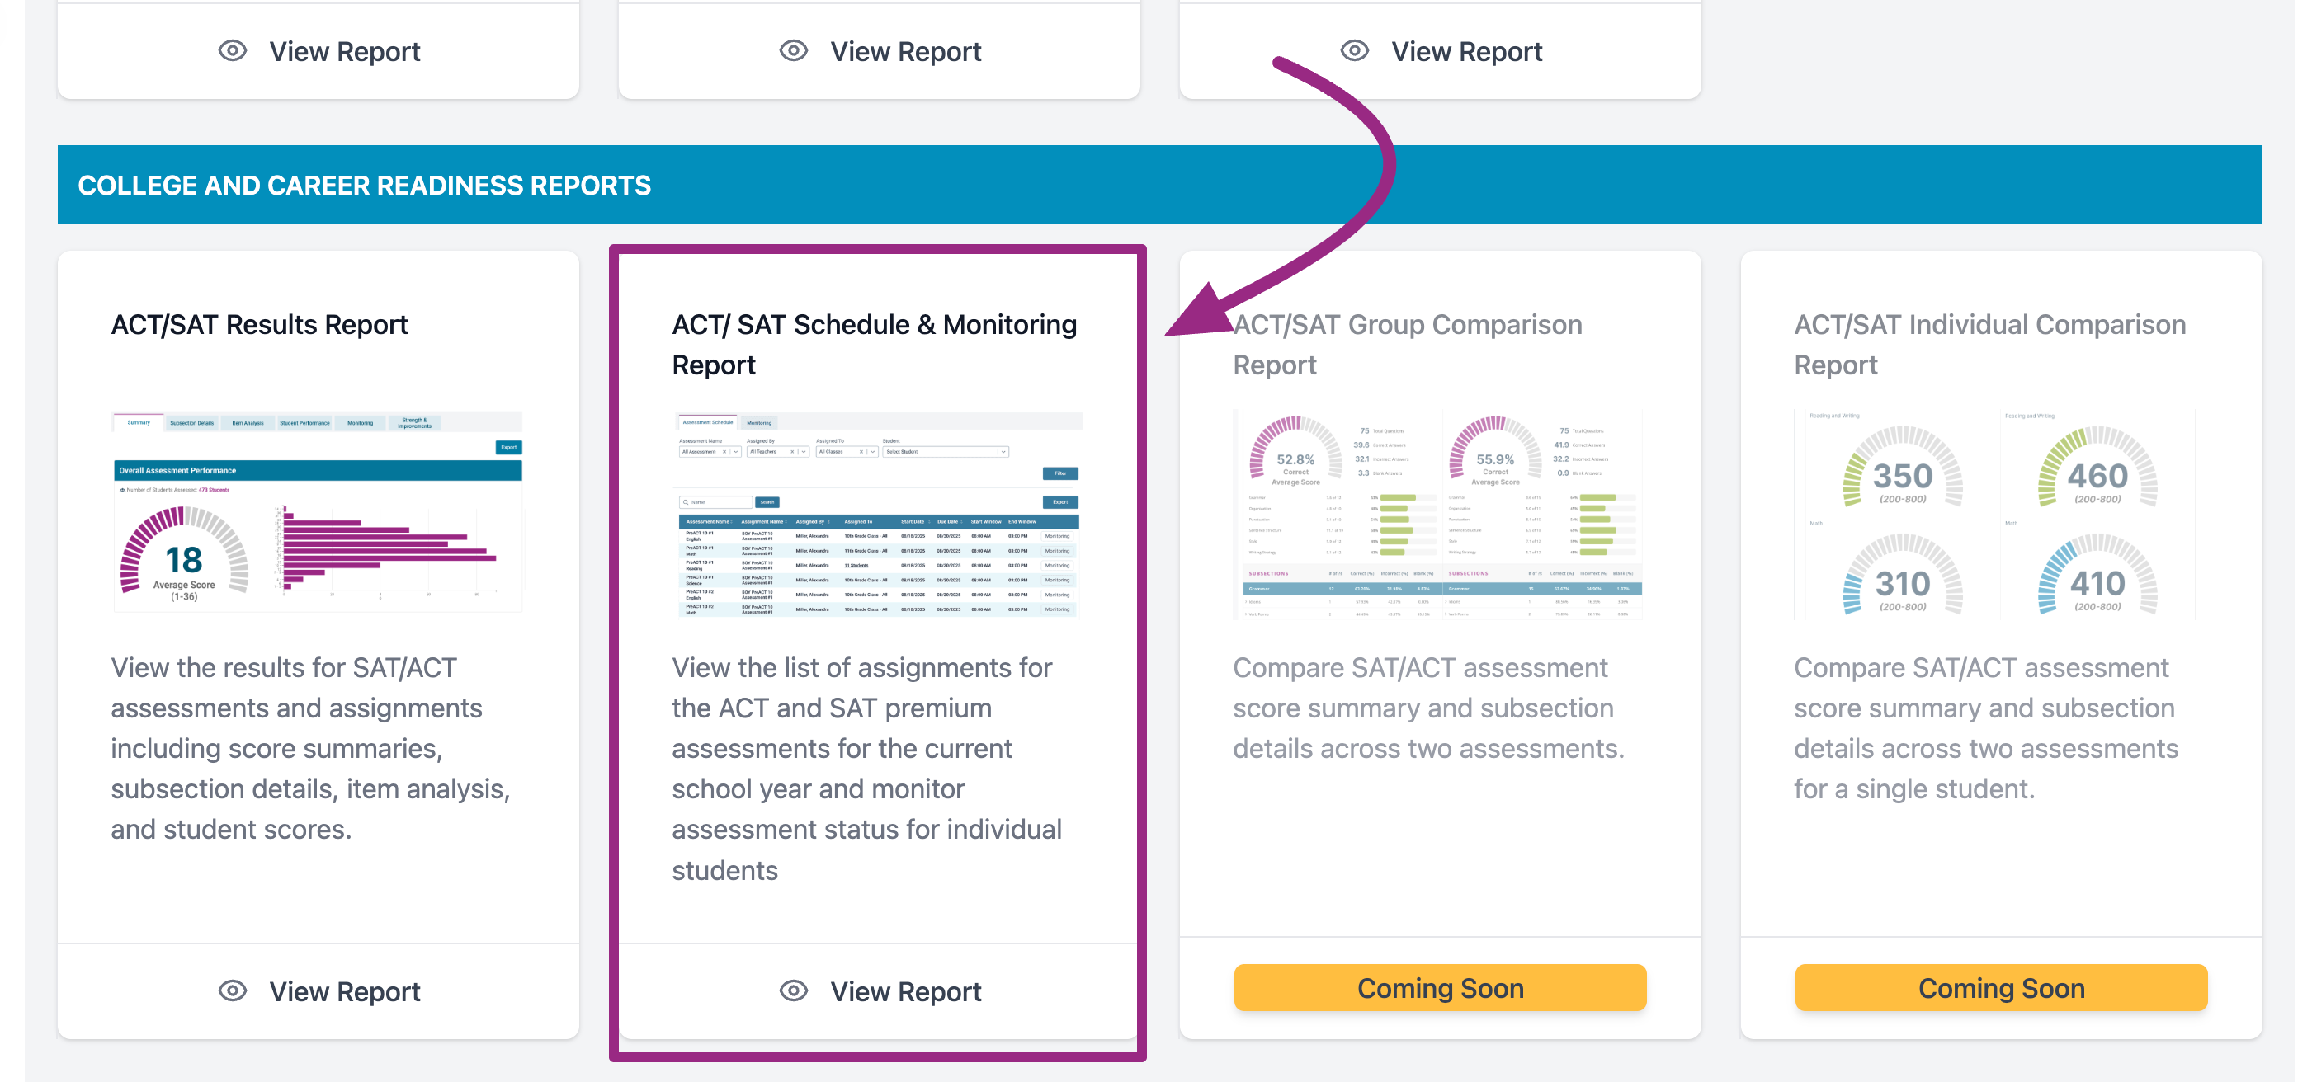This screenshot has height=1082, width=2312.
Task: Click the View Report text in the top-left card
Action: pos(345,52)
